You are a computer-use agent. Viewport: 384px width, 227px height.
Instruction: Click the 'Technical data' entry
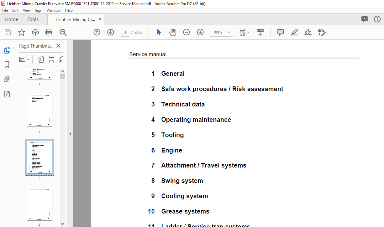183,104
